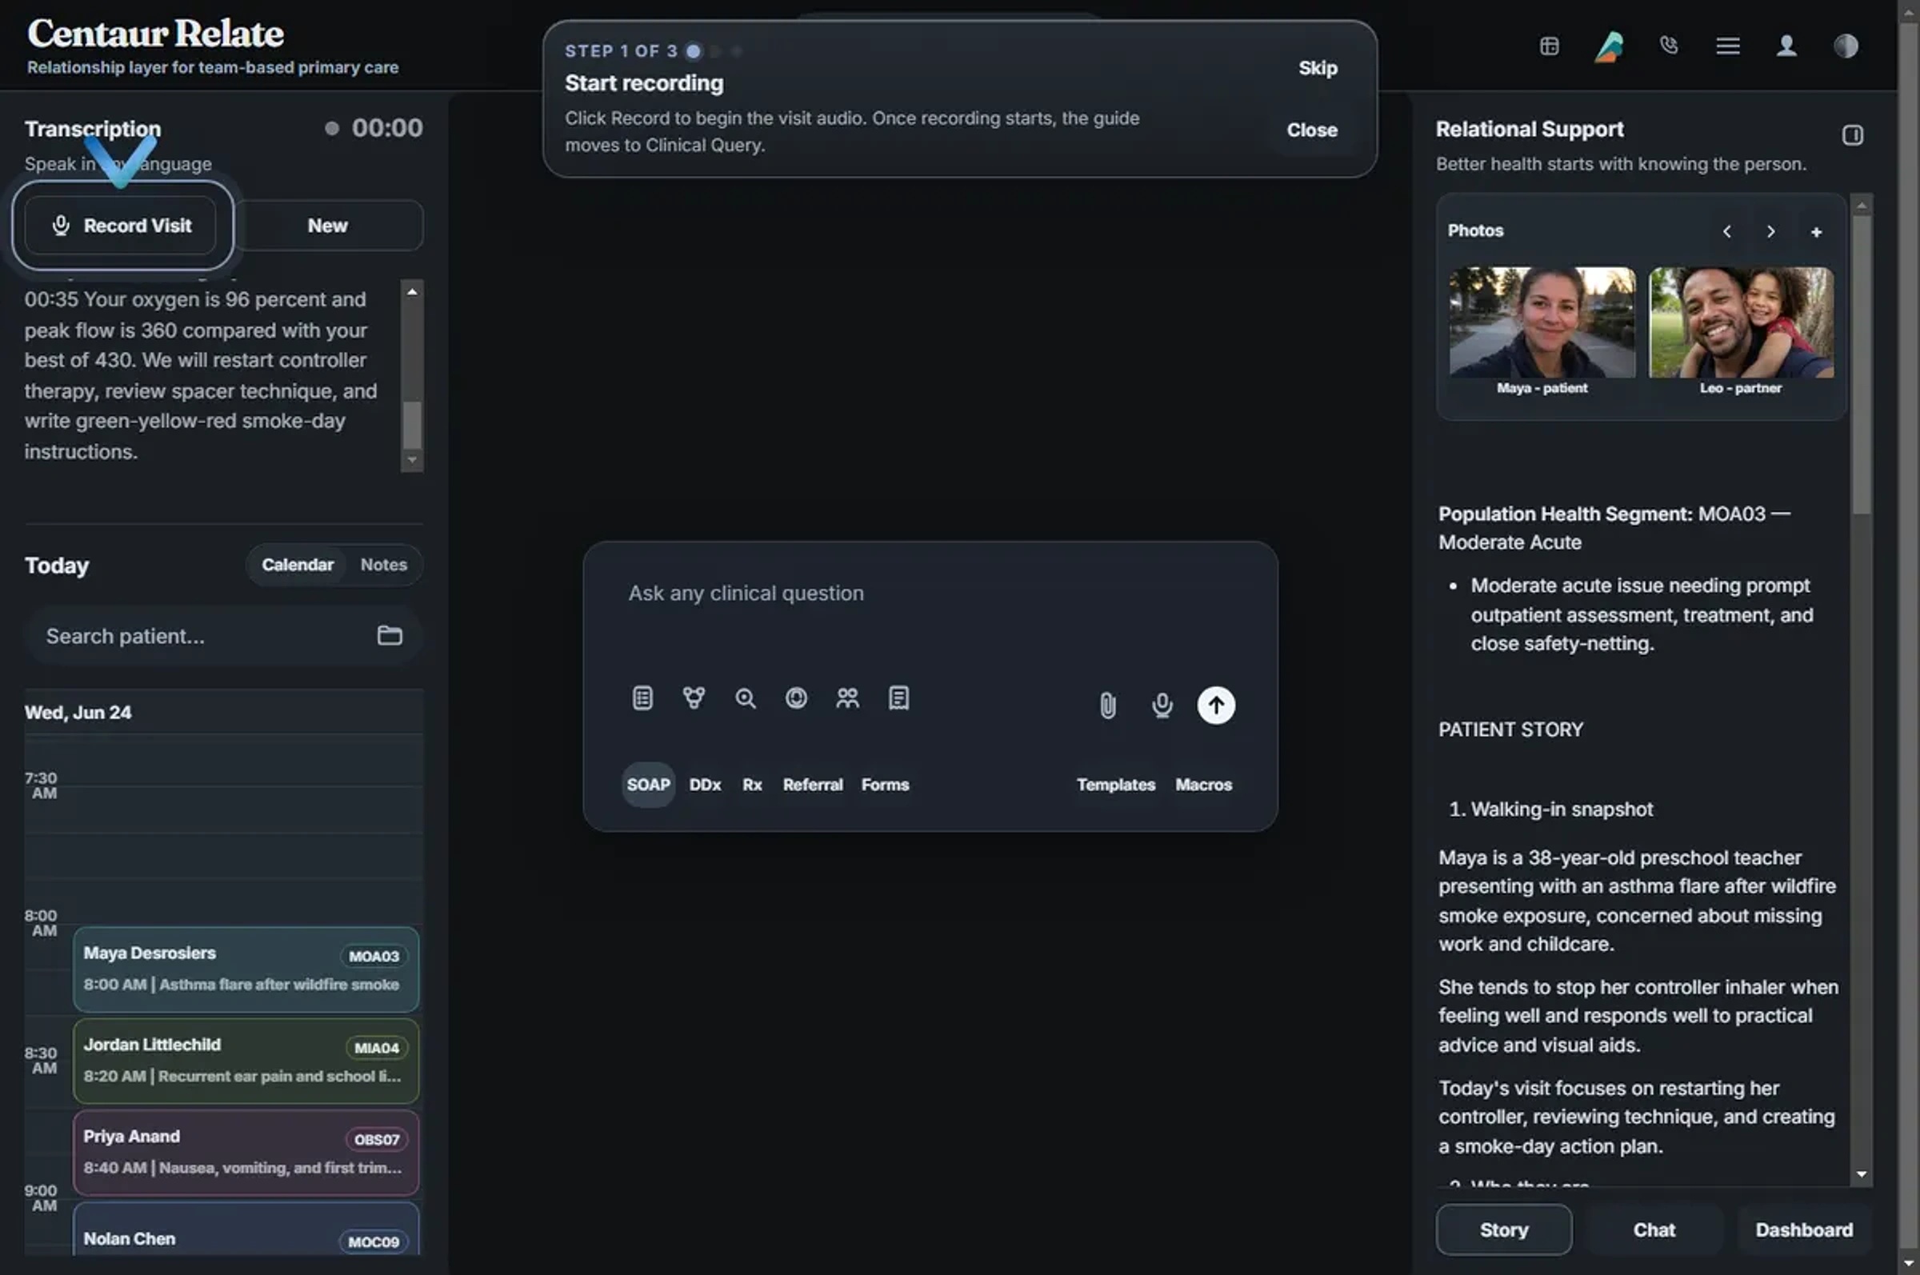This screenshot has height=1275, width=1920.
Task: Click the transcription scrollbar thumb
Action: tap(412, 425)
